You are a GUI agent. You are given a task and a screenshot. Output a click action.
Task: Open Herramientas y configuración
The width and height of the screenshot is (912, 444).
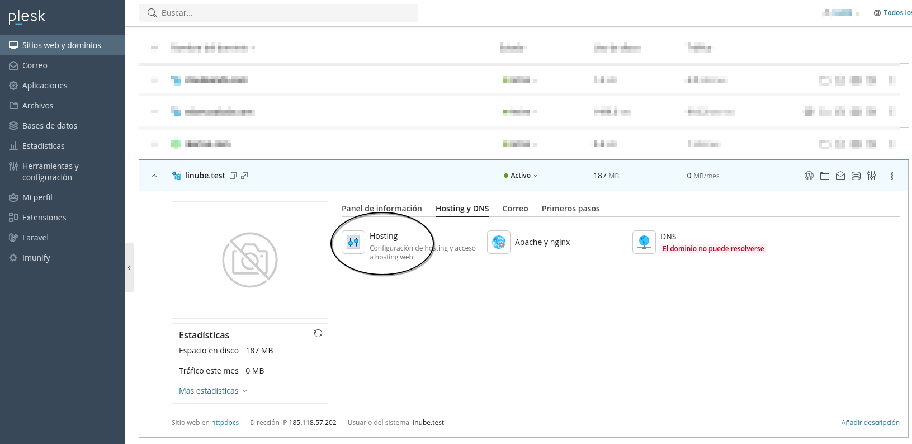point(63,172)
